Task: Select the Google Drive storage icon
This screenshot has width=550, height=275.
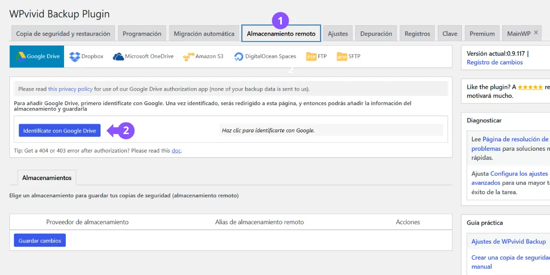Action: [21, 56]
